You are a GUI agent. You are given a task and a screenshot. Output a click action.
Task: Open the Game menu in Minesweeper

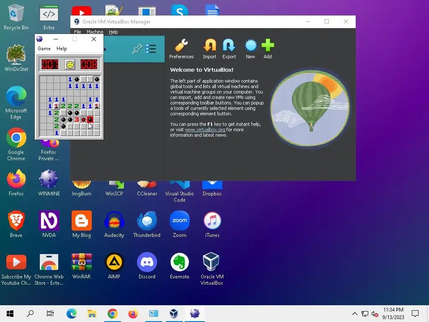44,49
